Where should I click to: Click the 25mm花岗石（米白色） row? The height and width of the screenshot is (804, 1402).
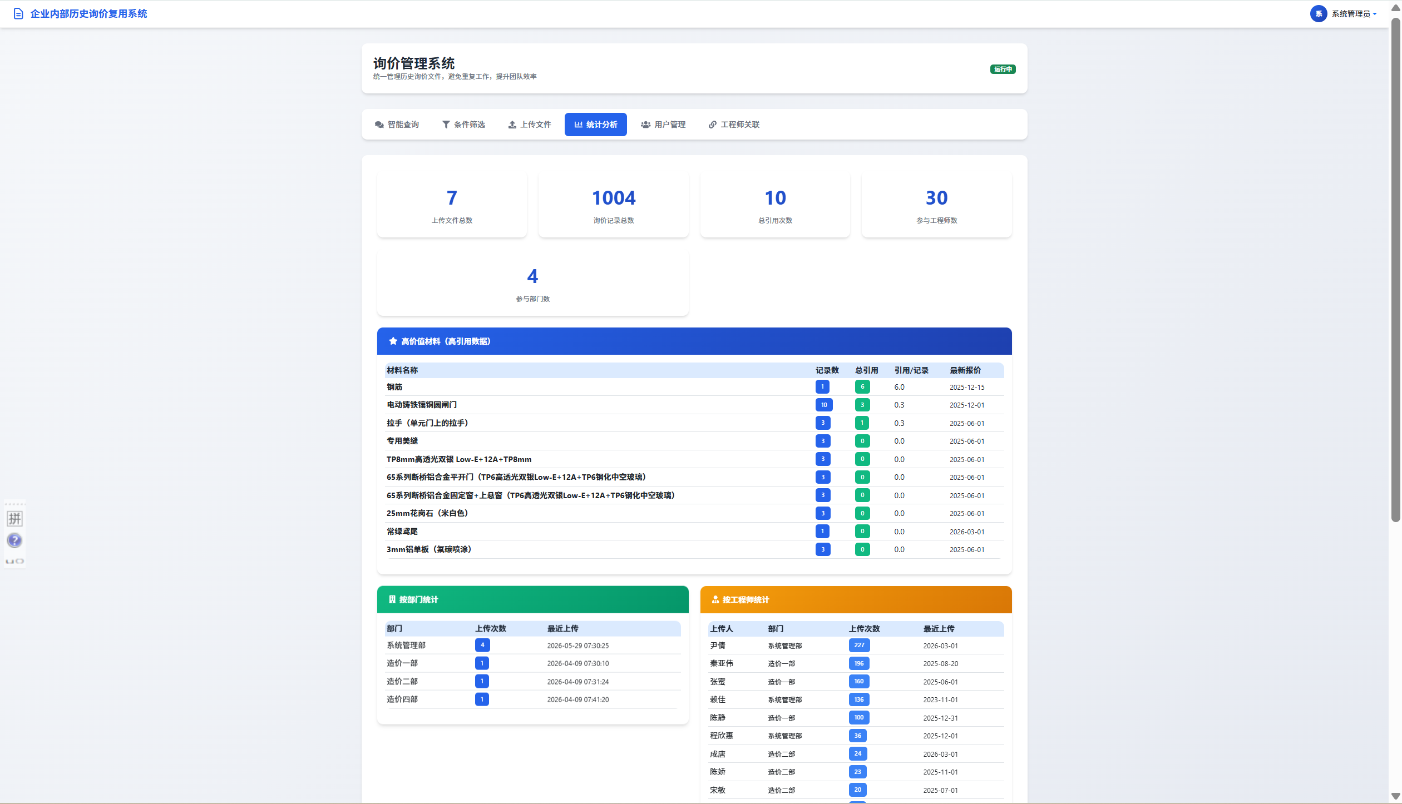[694, 513]
